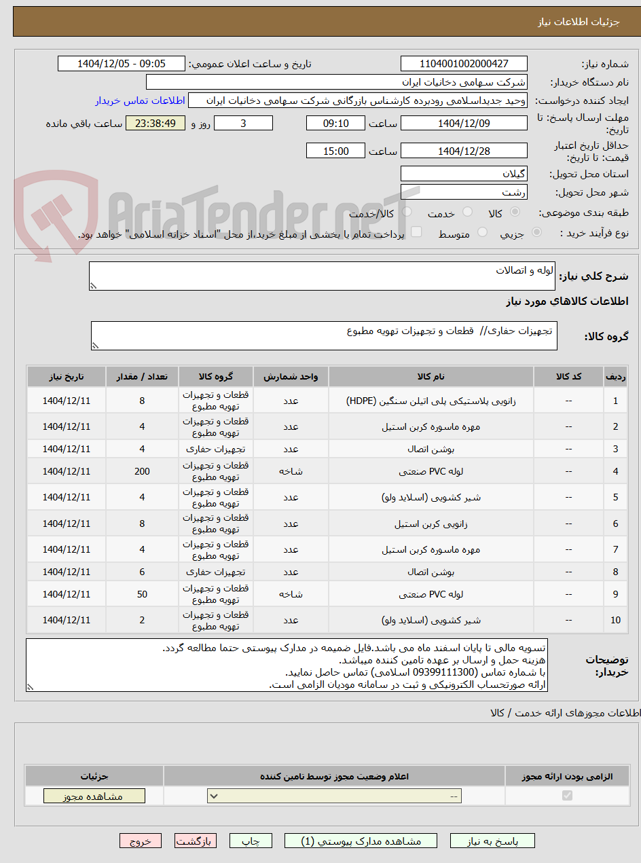Click the خروج exit button
641x863 pixels.
(141, 841)
